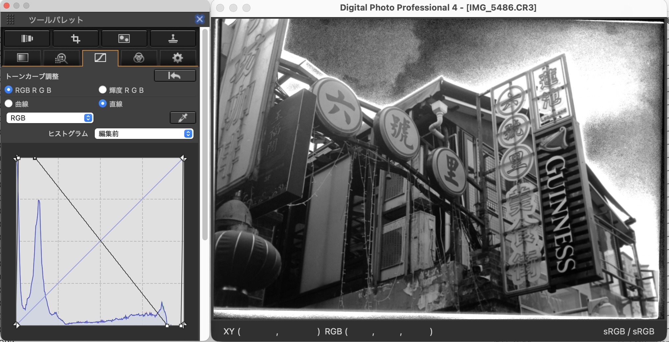Open the partial adjustment tool palette
Image resolution: width=669 pixels, height=342 pixels.
pos(124,39)
